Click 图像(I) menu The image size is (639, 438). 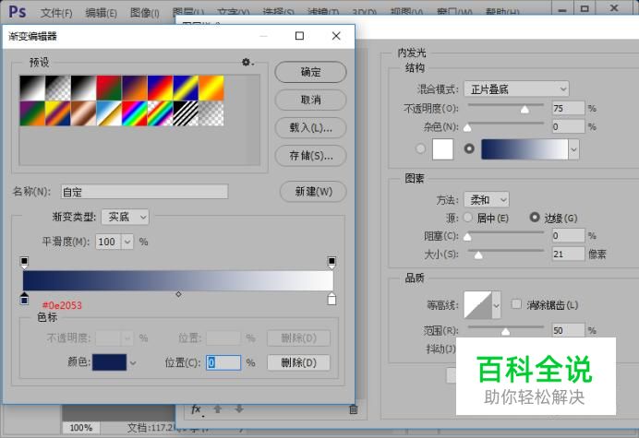coord(145,13)
